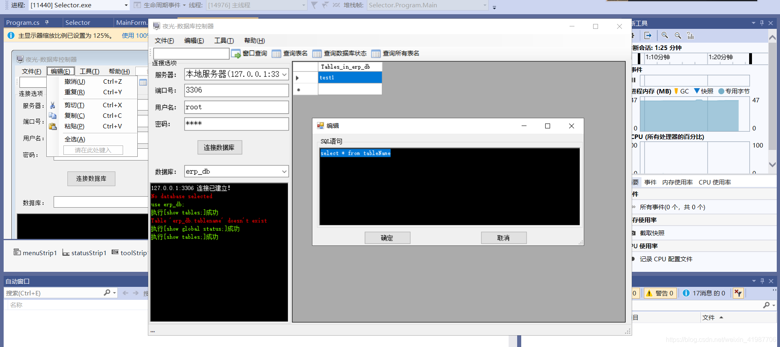Expand the 服务器 combo box dropdown
The image size is (780, 347).
click(x=284, y=74)
